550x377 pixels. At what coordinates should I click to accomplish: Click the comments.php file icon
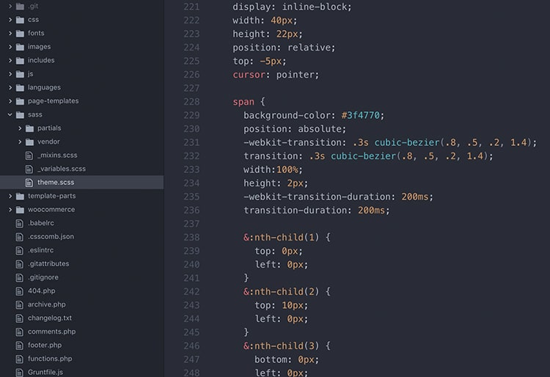pyautogui.click(x=20, y=332)
